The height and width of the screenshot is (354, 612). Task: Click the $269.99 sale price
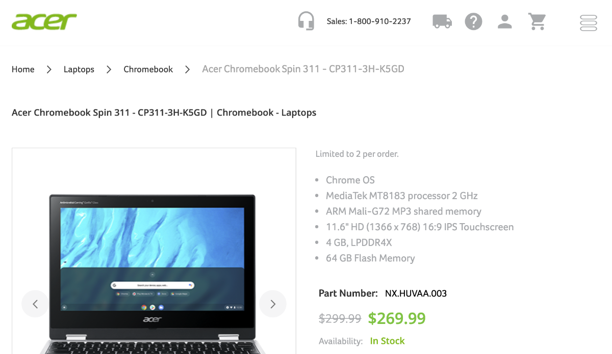397,318
